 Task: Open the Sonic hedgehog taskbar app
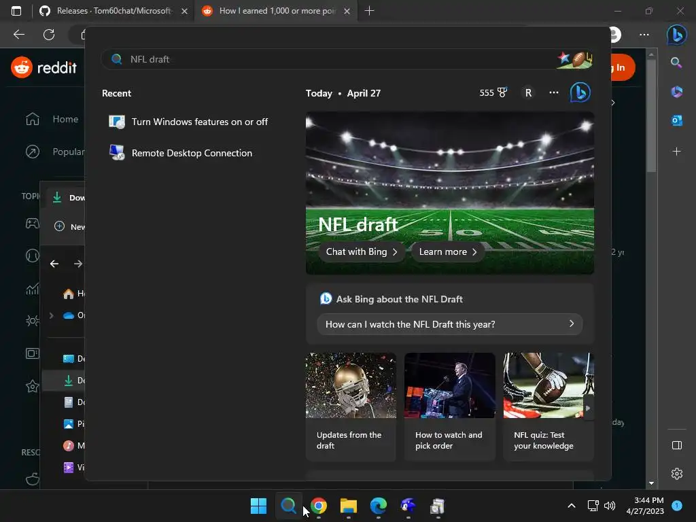(x=408, y=506)
